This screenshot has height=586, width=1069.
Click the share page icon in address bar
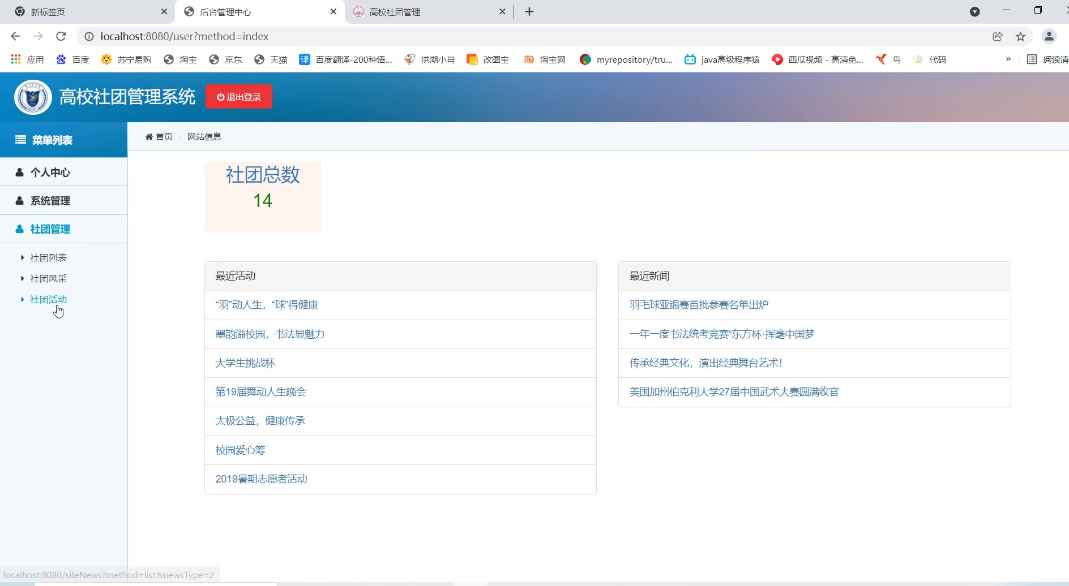(x=998, y=36)
